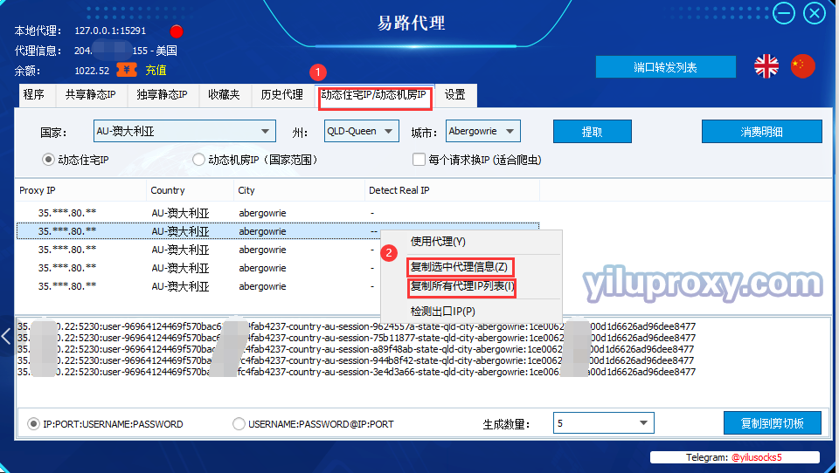Open the 收藏夹 tab
Viewport: 839px width, 473px height.
[x=225, y=95]
